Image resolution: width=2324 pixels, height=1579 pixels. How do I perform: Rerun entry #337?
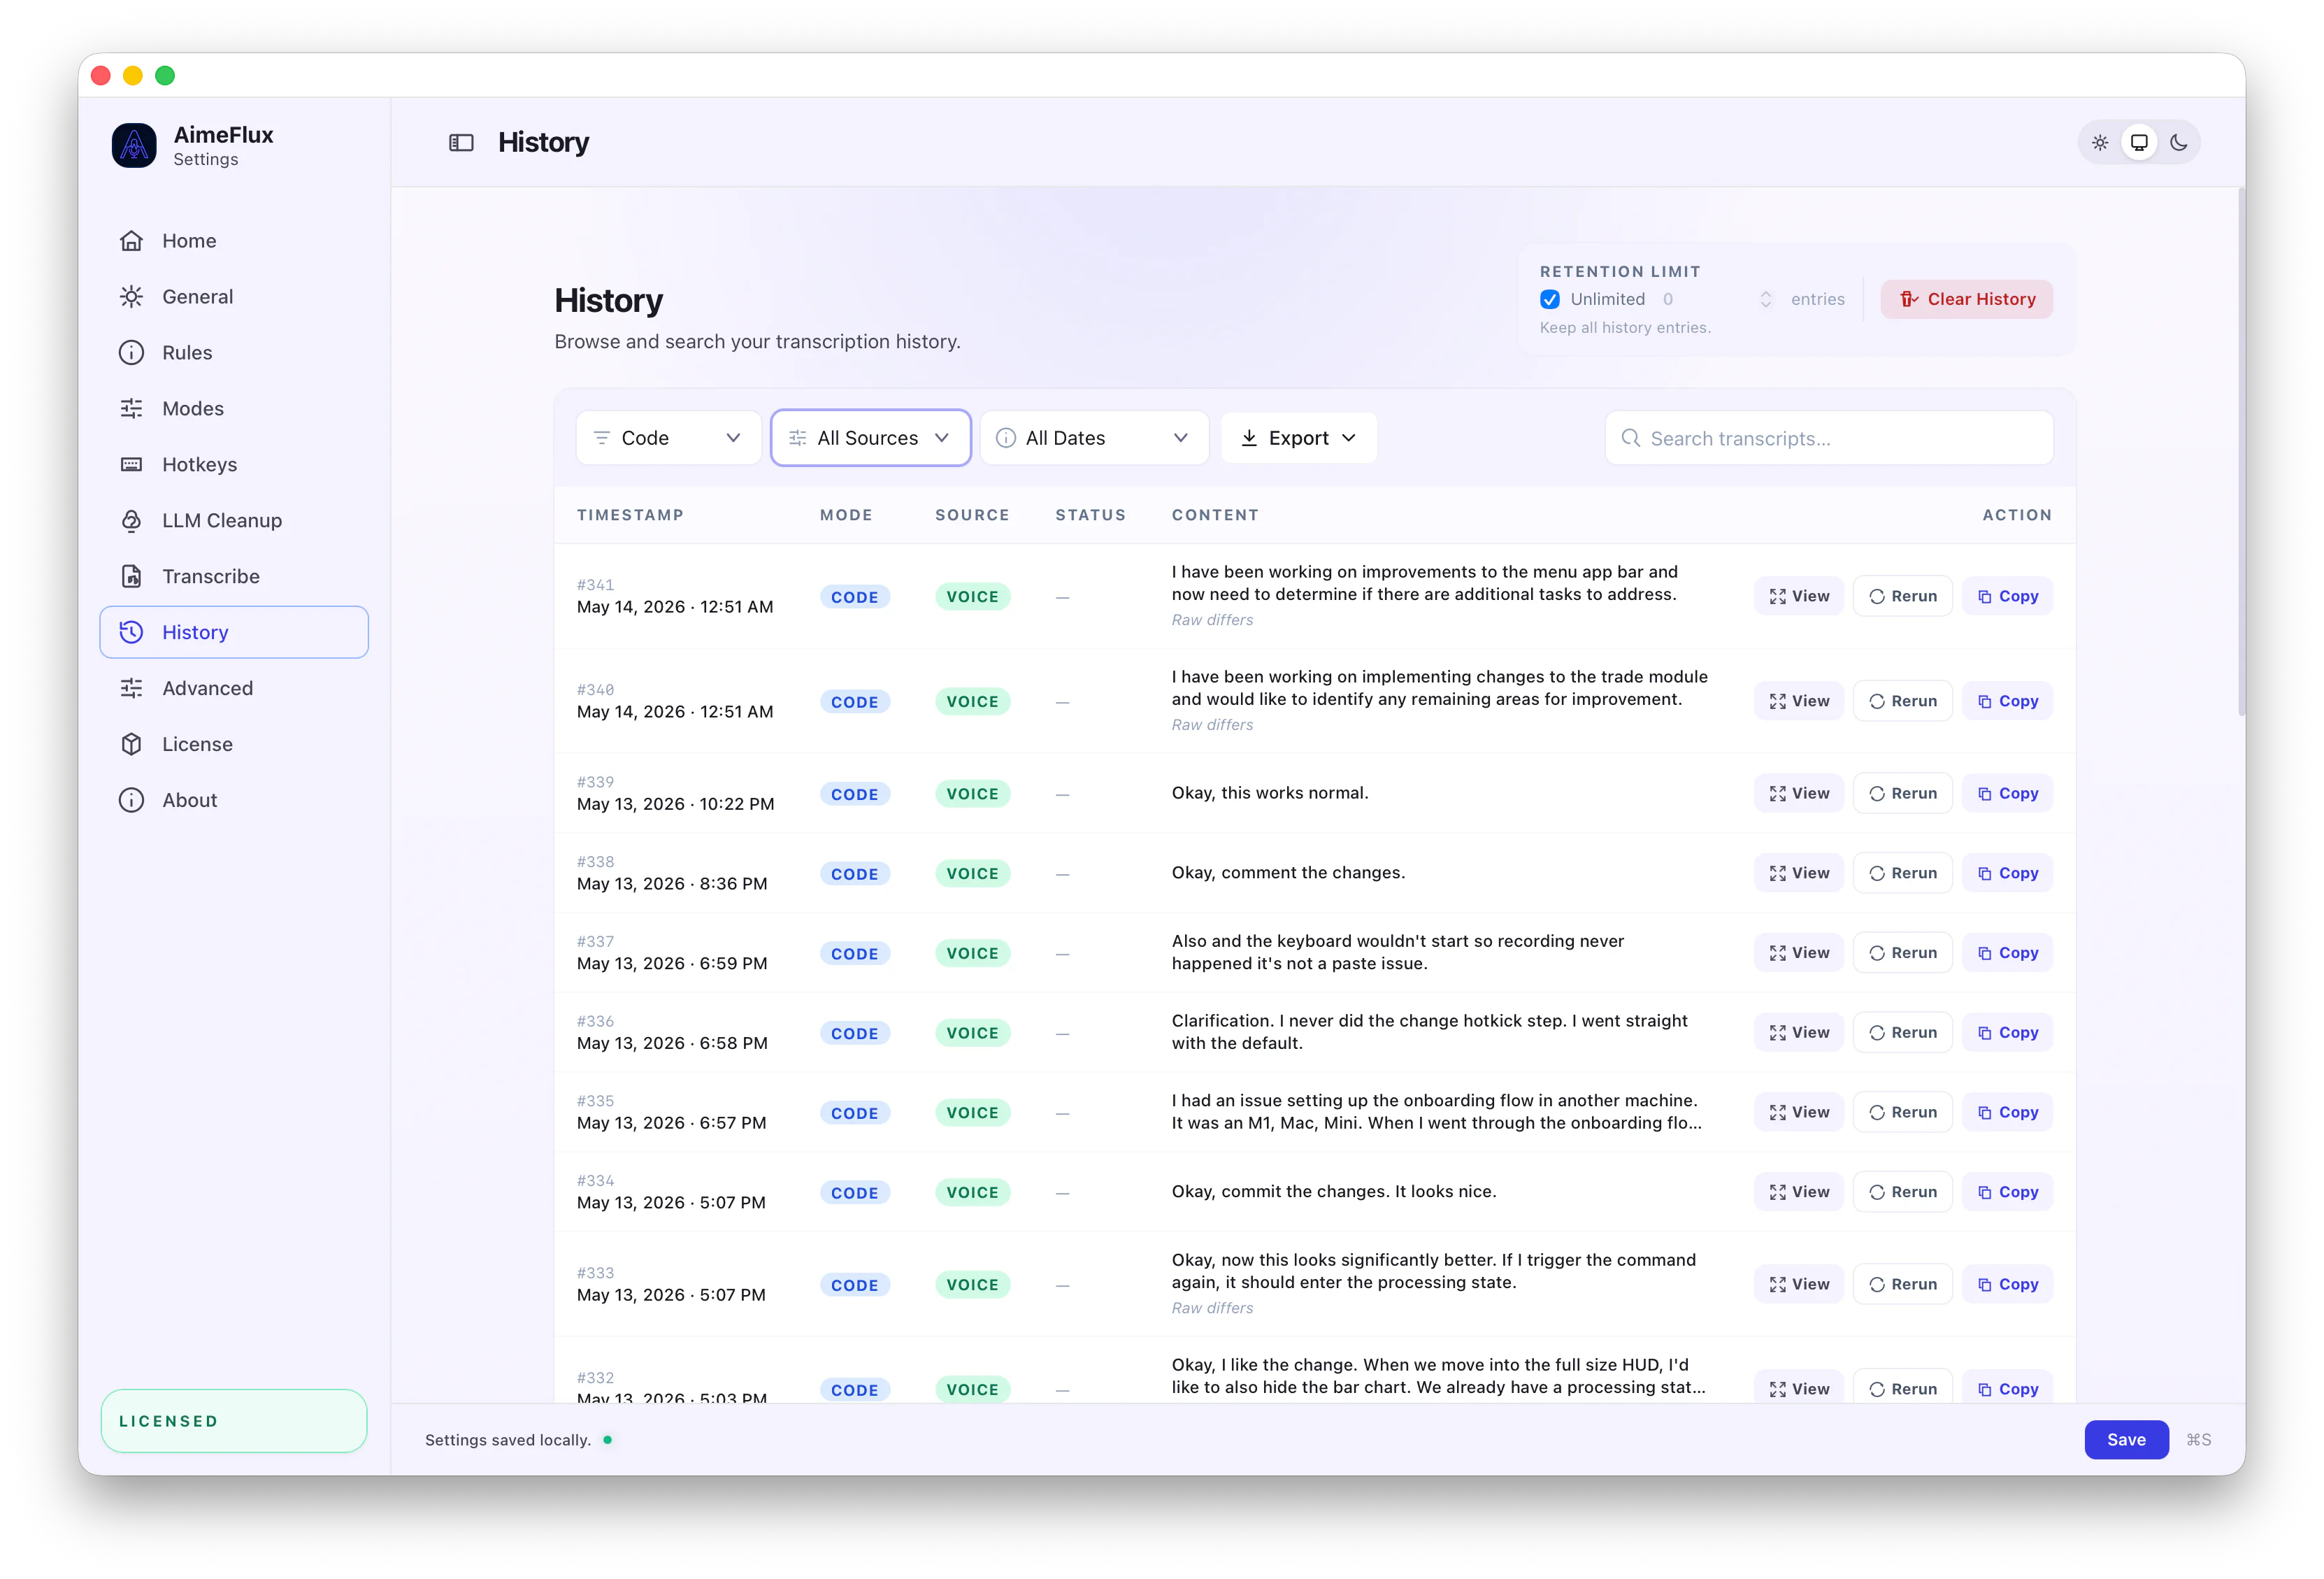pos(1903,954)
